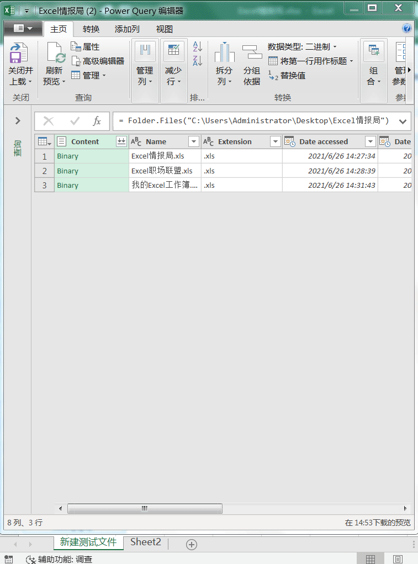Confirm the formula with the checkmark
This screenshot has height=564, width=418.
point(75,121)
